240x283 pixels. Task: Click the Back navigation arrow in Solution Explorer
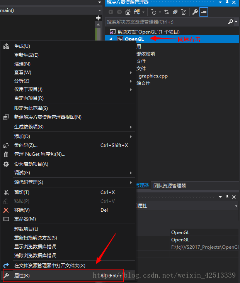coord(111,12)
